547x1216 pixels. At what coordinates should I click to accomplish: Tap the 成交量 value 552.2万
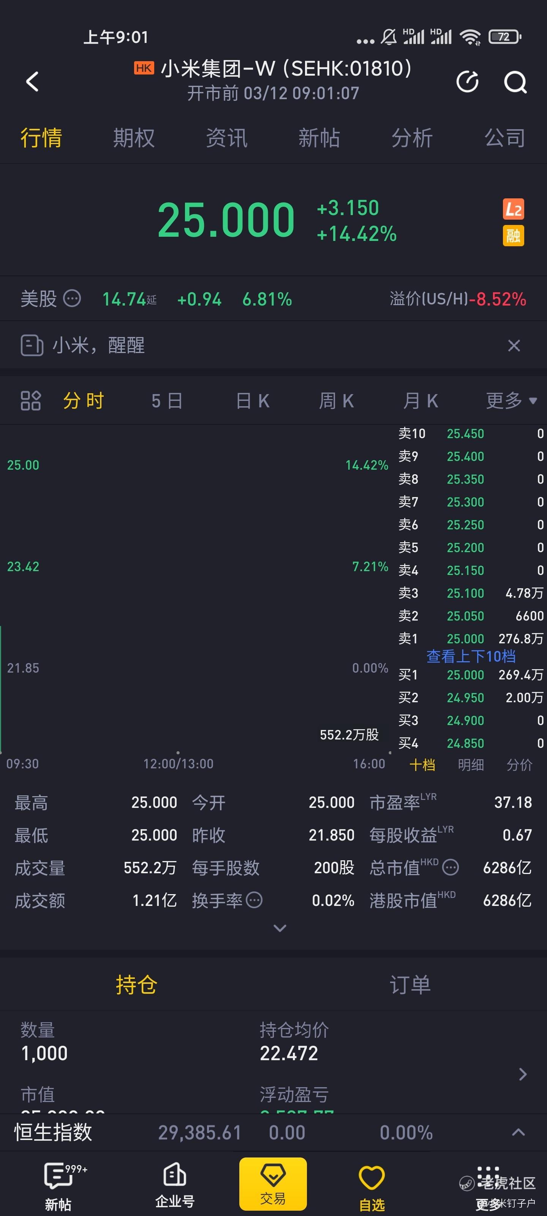150,868
